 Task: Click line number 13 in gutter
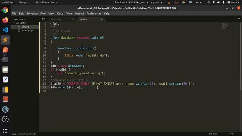pyautogui.click(x=44, y=66)
